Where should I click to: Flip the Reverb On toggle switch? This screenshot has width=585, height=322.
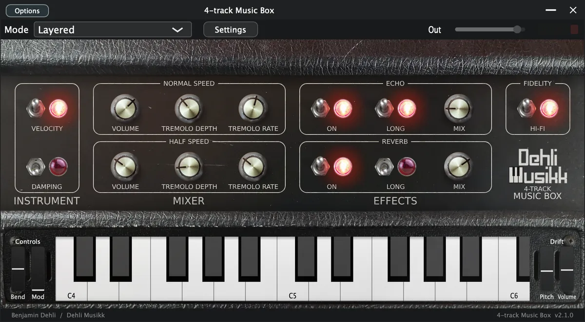pos(319,167)
